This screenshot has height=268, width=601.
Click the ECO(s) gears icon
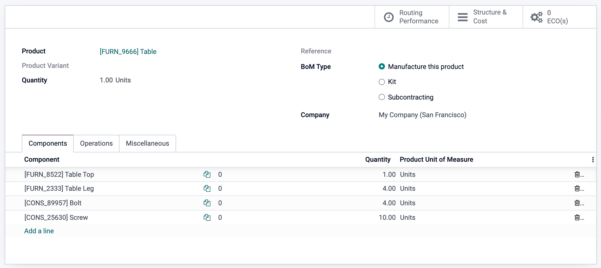pyautogui.click(x=537, y=17)
